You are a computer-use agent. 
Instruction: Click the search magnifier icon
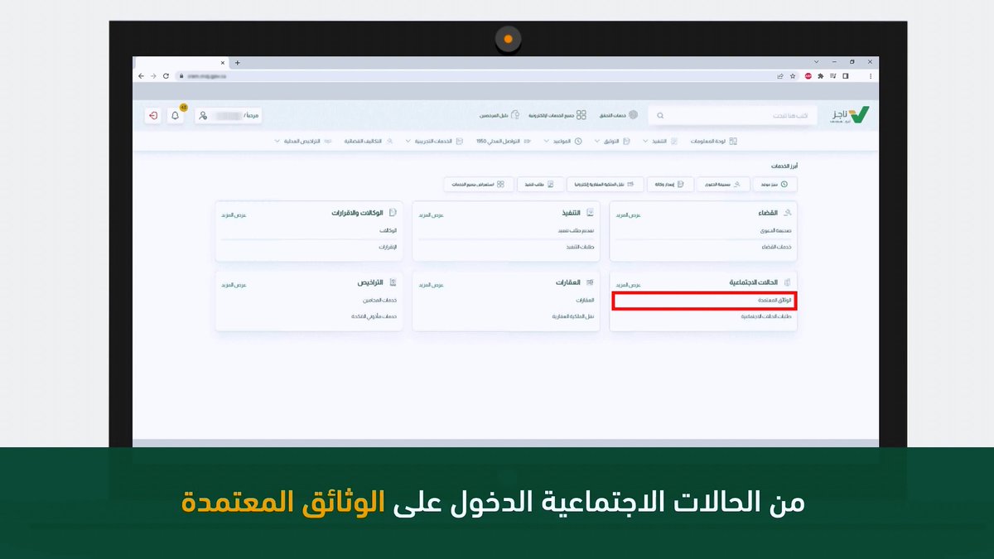click(661, 116)
